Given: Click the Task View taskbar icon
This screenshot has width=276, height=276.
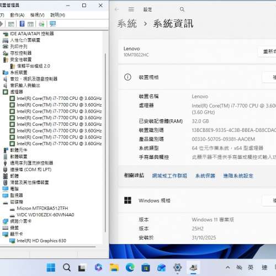Looking at the screenshot, I should coord(82,267).
